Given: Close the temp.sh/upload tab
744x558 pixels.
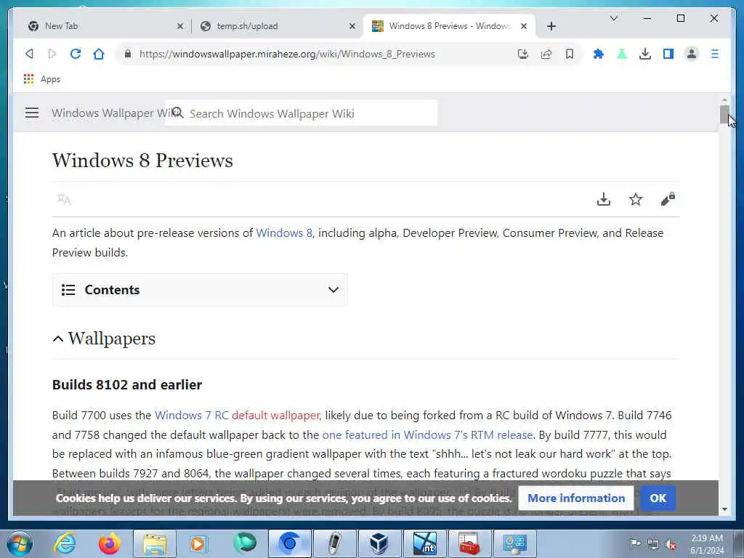Looking at the screenshot, I should click(x=352, y=26).
